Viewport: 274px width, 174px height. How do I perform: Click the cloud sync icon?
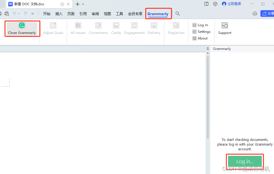(x=255, y=14)
